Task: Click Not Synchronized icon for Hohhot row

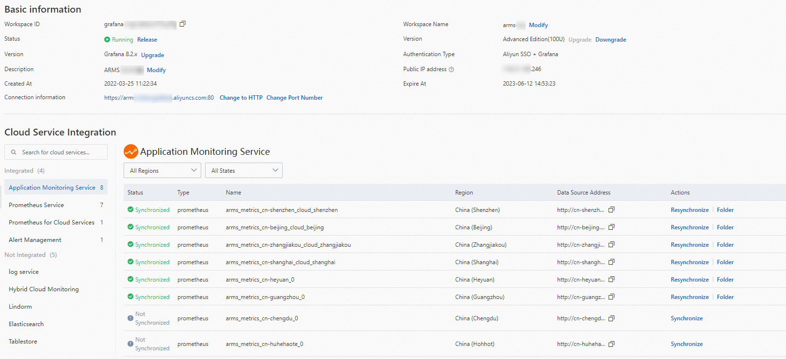Action: tap(130, 344)
